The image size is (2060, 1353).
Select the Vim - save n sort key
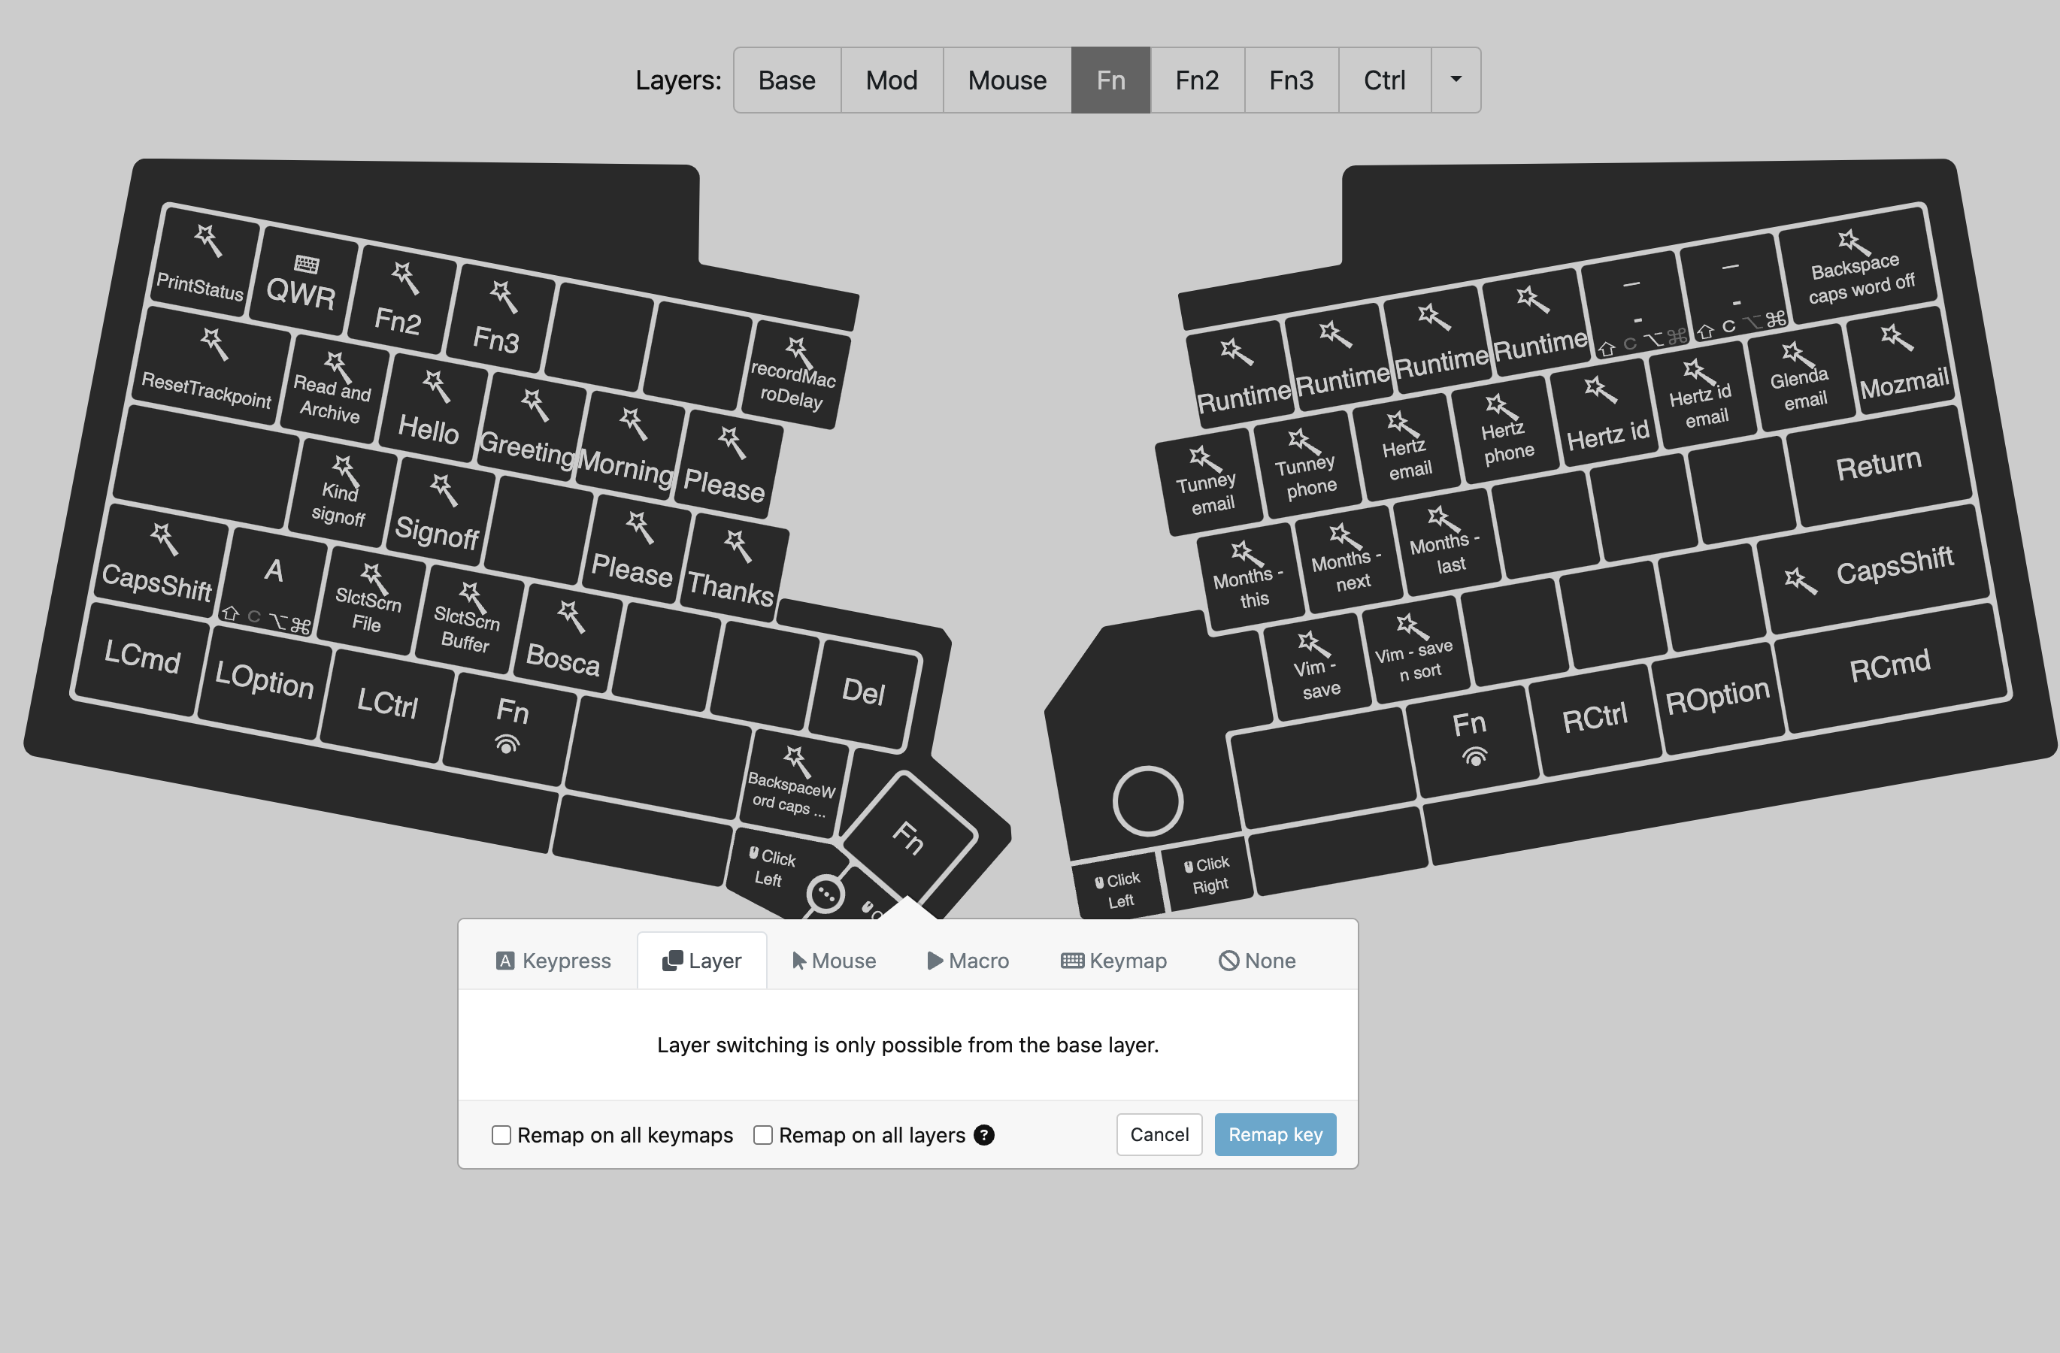tap(1414, 650)
